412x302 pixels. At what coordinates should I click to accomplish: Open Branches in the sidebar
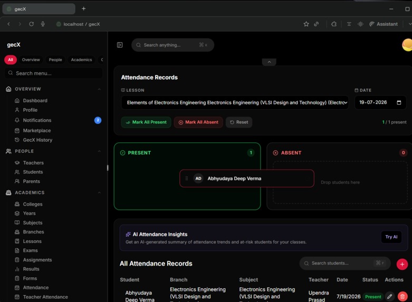click(x=33, y=232)
